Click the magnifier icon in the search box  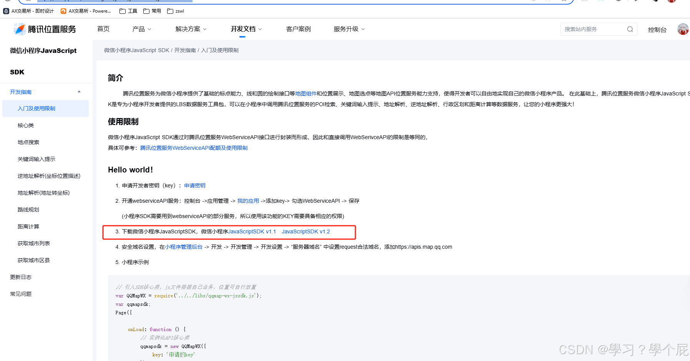(x=630, y=29)
